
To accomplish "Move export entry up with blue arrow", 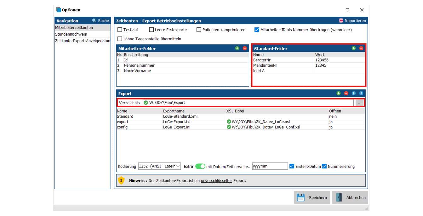I will tap(361, 94).
